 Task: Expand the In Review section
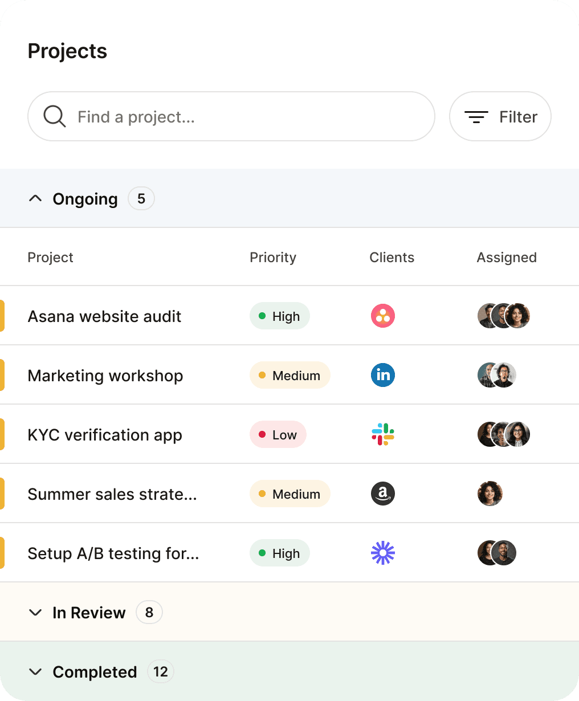coord(35,612)
